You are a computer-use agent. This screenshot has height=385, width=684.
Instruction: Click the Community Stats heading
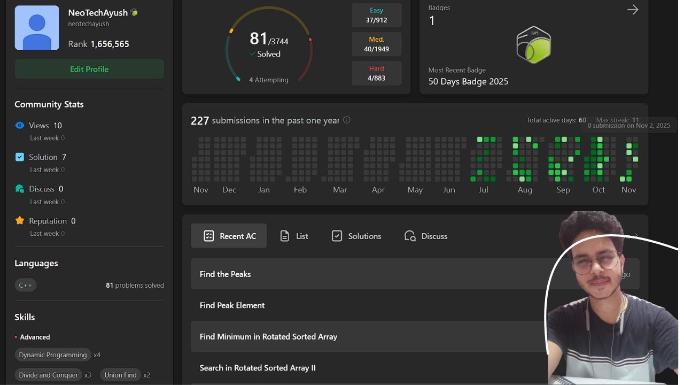coord(49,104)
